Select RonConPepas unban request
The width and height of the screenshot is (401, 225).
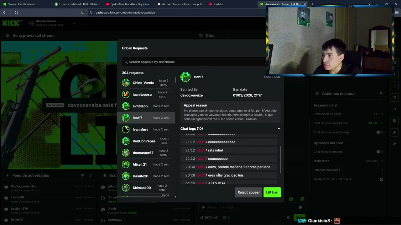click(146, 141)
